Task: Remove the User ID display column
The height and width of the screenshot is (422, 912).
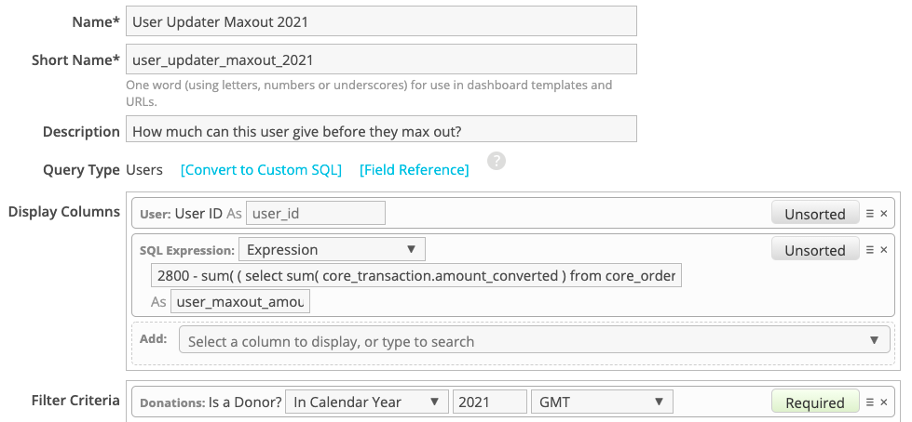Action: [883, 214]
